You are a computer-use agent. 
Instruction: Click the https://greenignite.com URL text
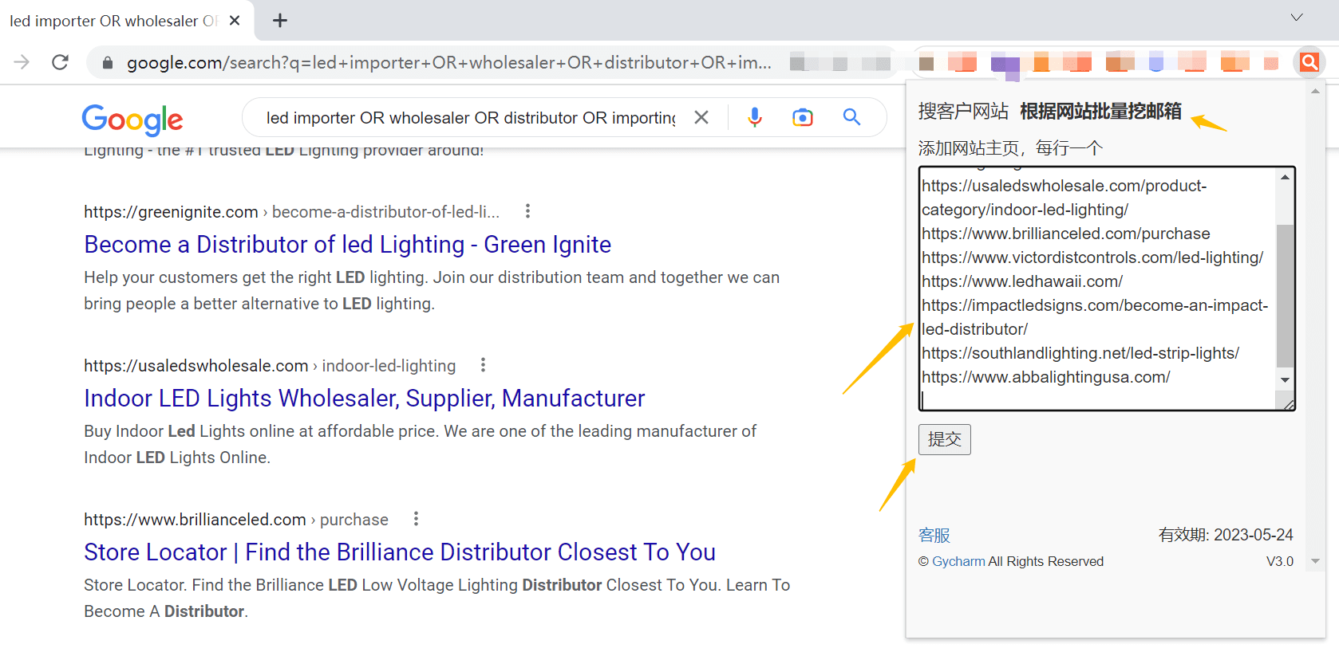click(x=171, y=212)
